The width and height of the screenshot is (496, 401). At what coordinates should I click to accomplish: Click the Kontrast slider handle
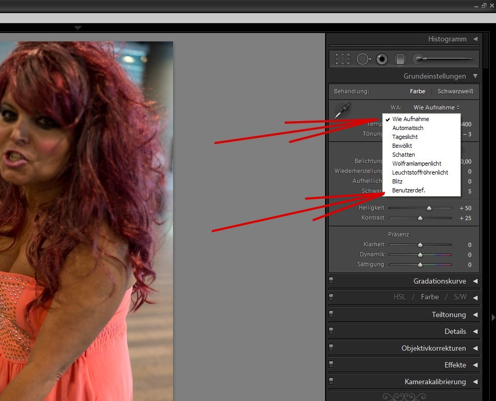click(x=420, y=218)
